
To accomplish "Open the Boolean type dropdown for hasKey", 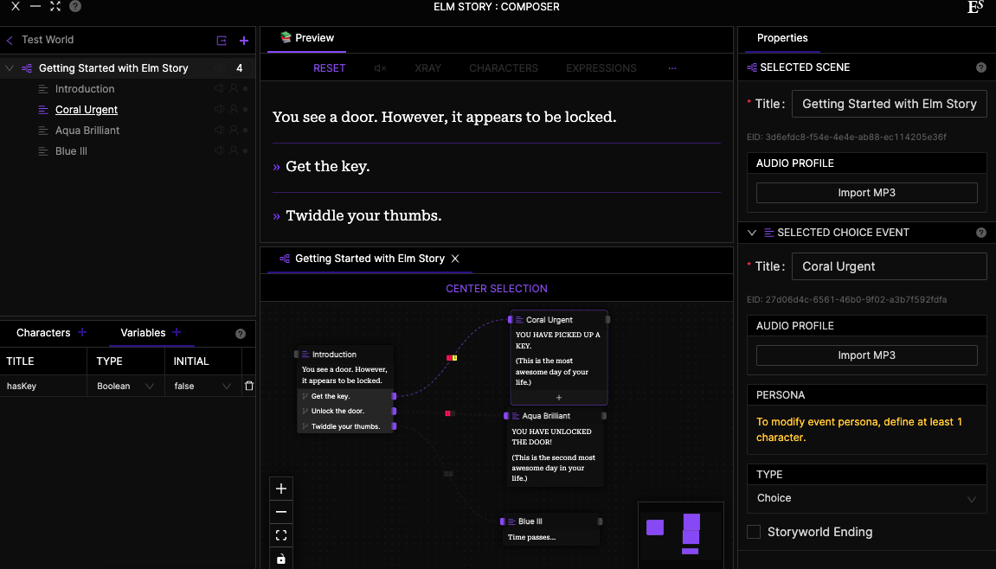I will pos(125,387).
